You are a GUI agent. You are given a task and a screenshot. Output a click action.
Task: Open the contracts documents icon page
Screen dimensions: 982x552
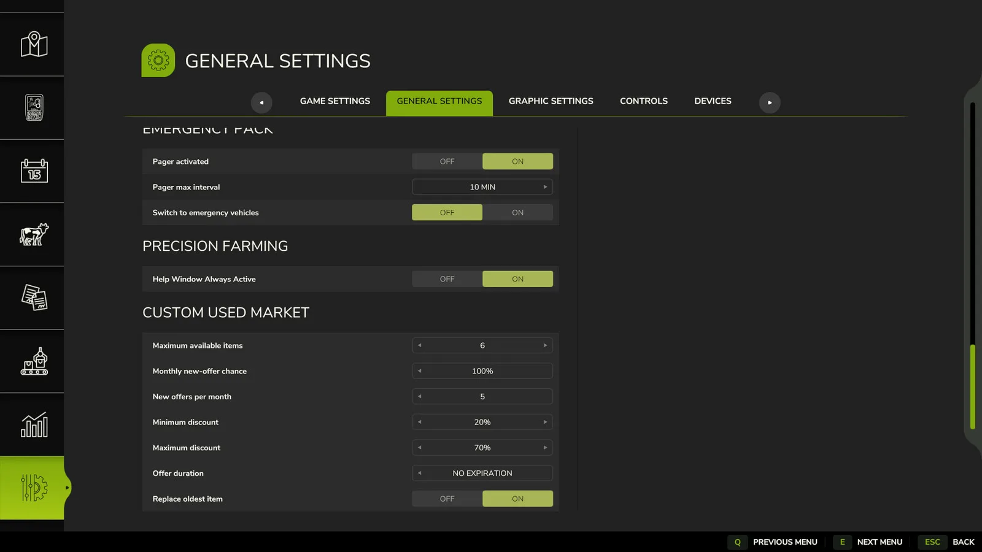[x=34, y=297]
